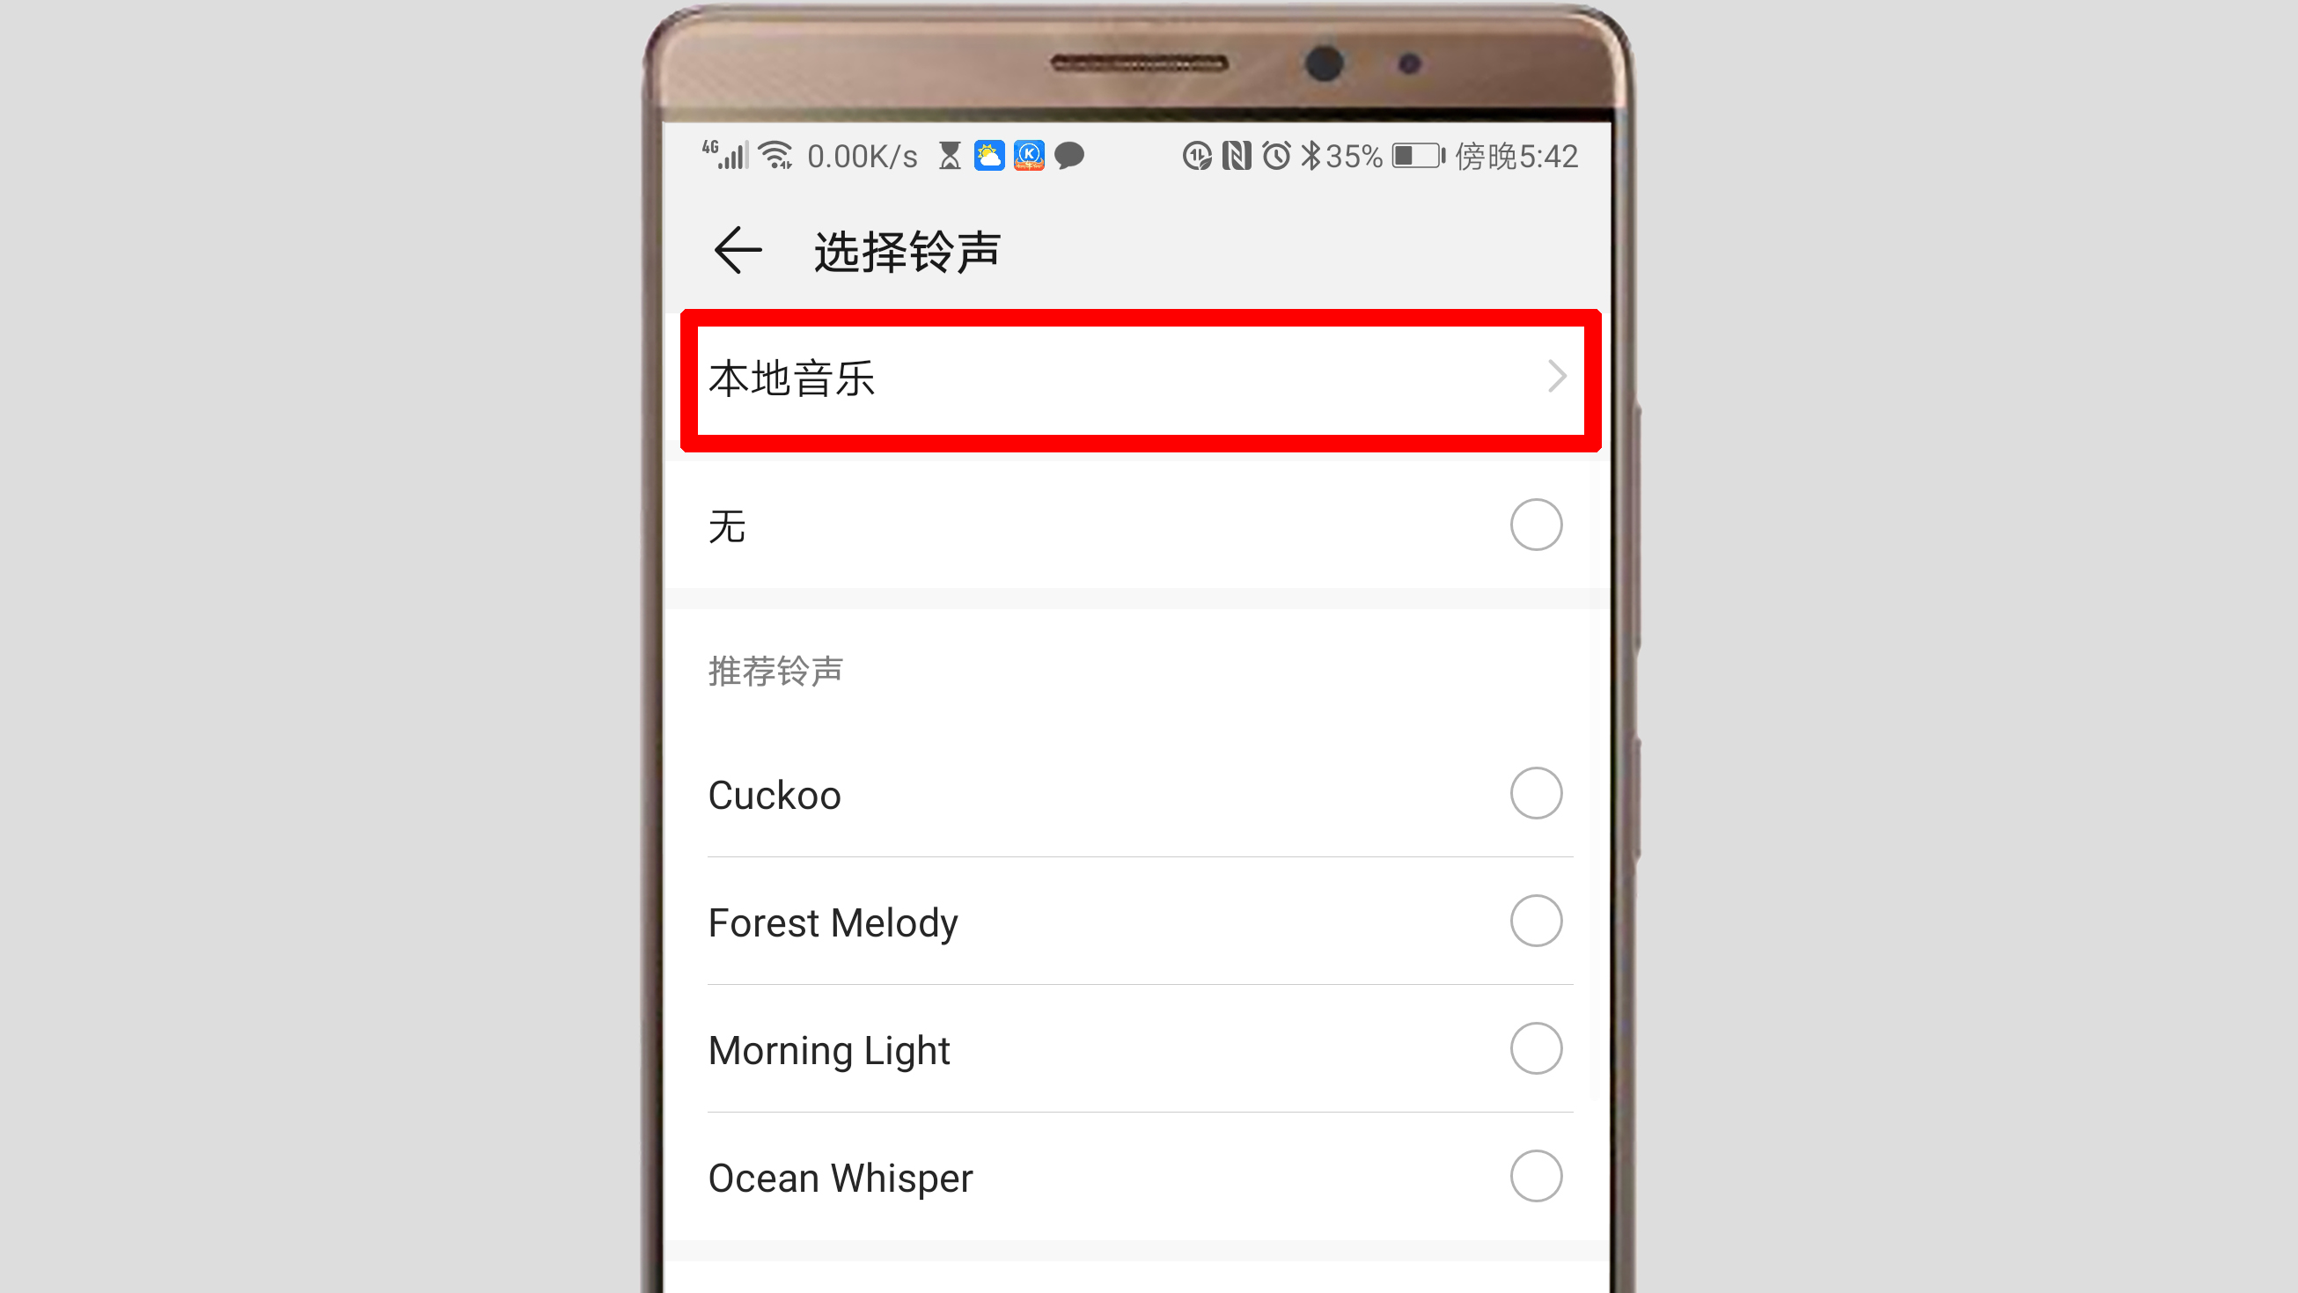Expand 推荐铃声 recommended ringtones section

(x=775, y=671)
